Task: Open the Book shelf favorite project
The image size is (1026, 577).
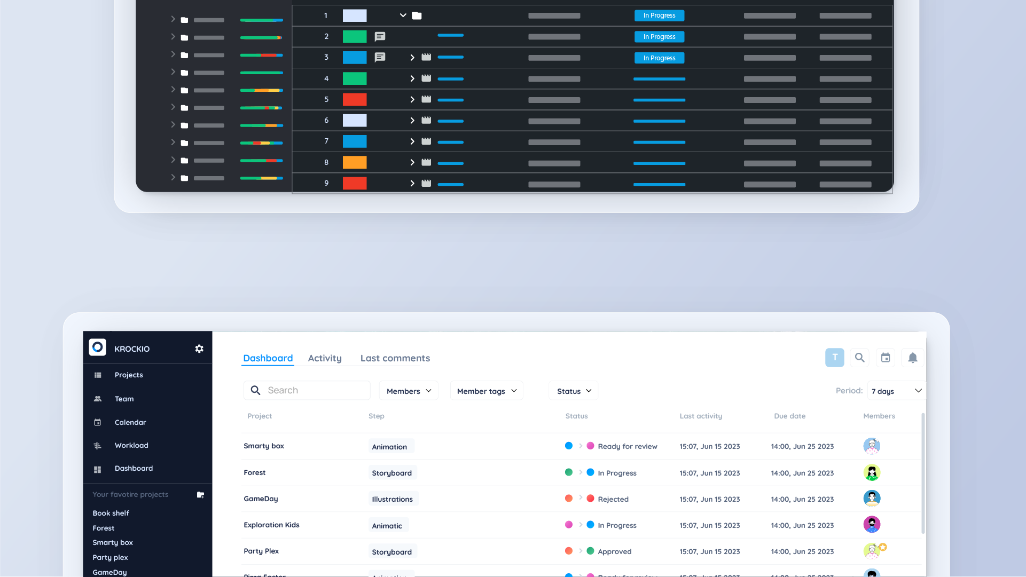Action: (x=111, y=513)
